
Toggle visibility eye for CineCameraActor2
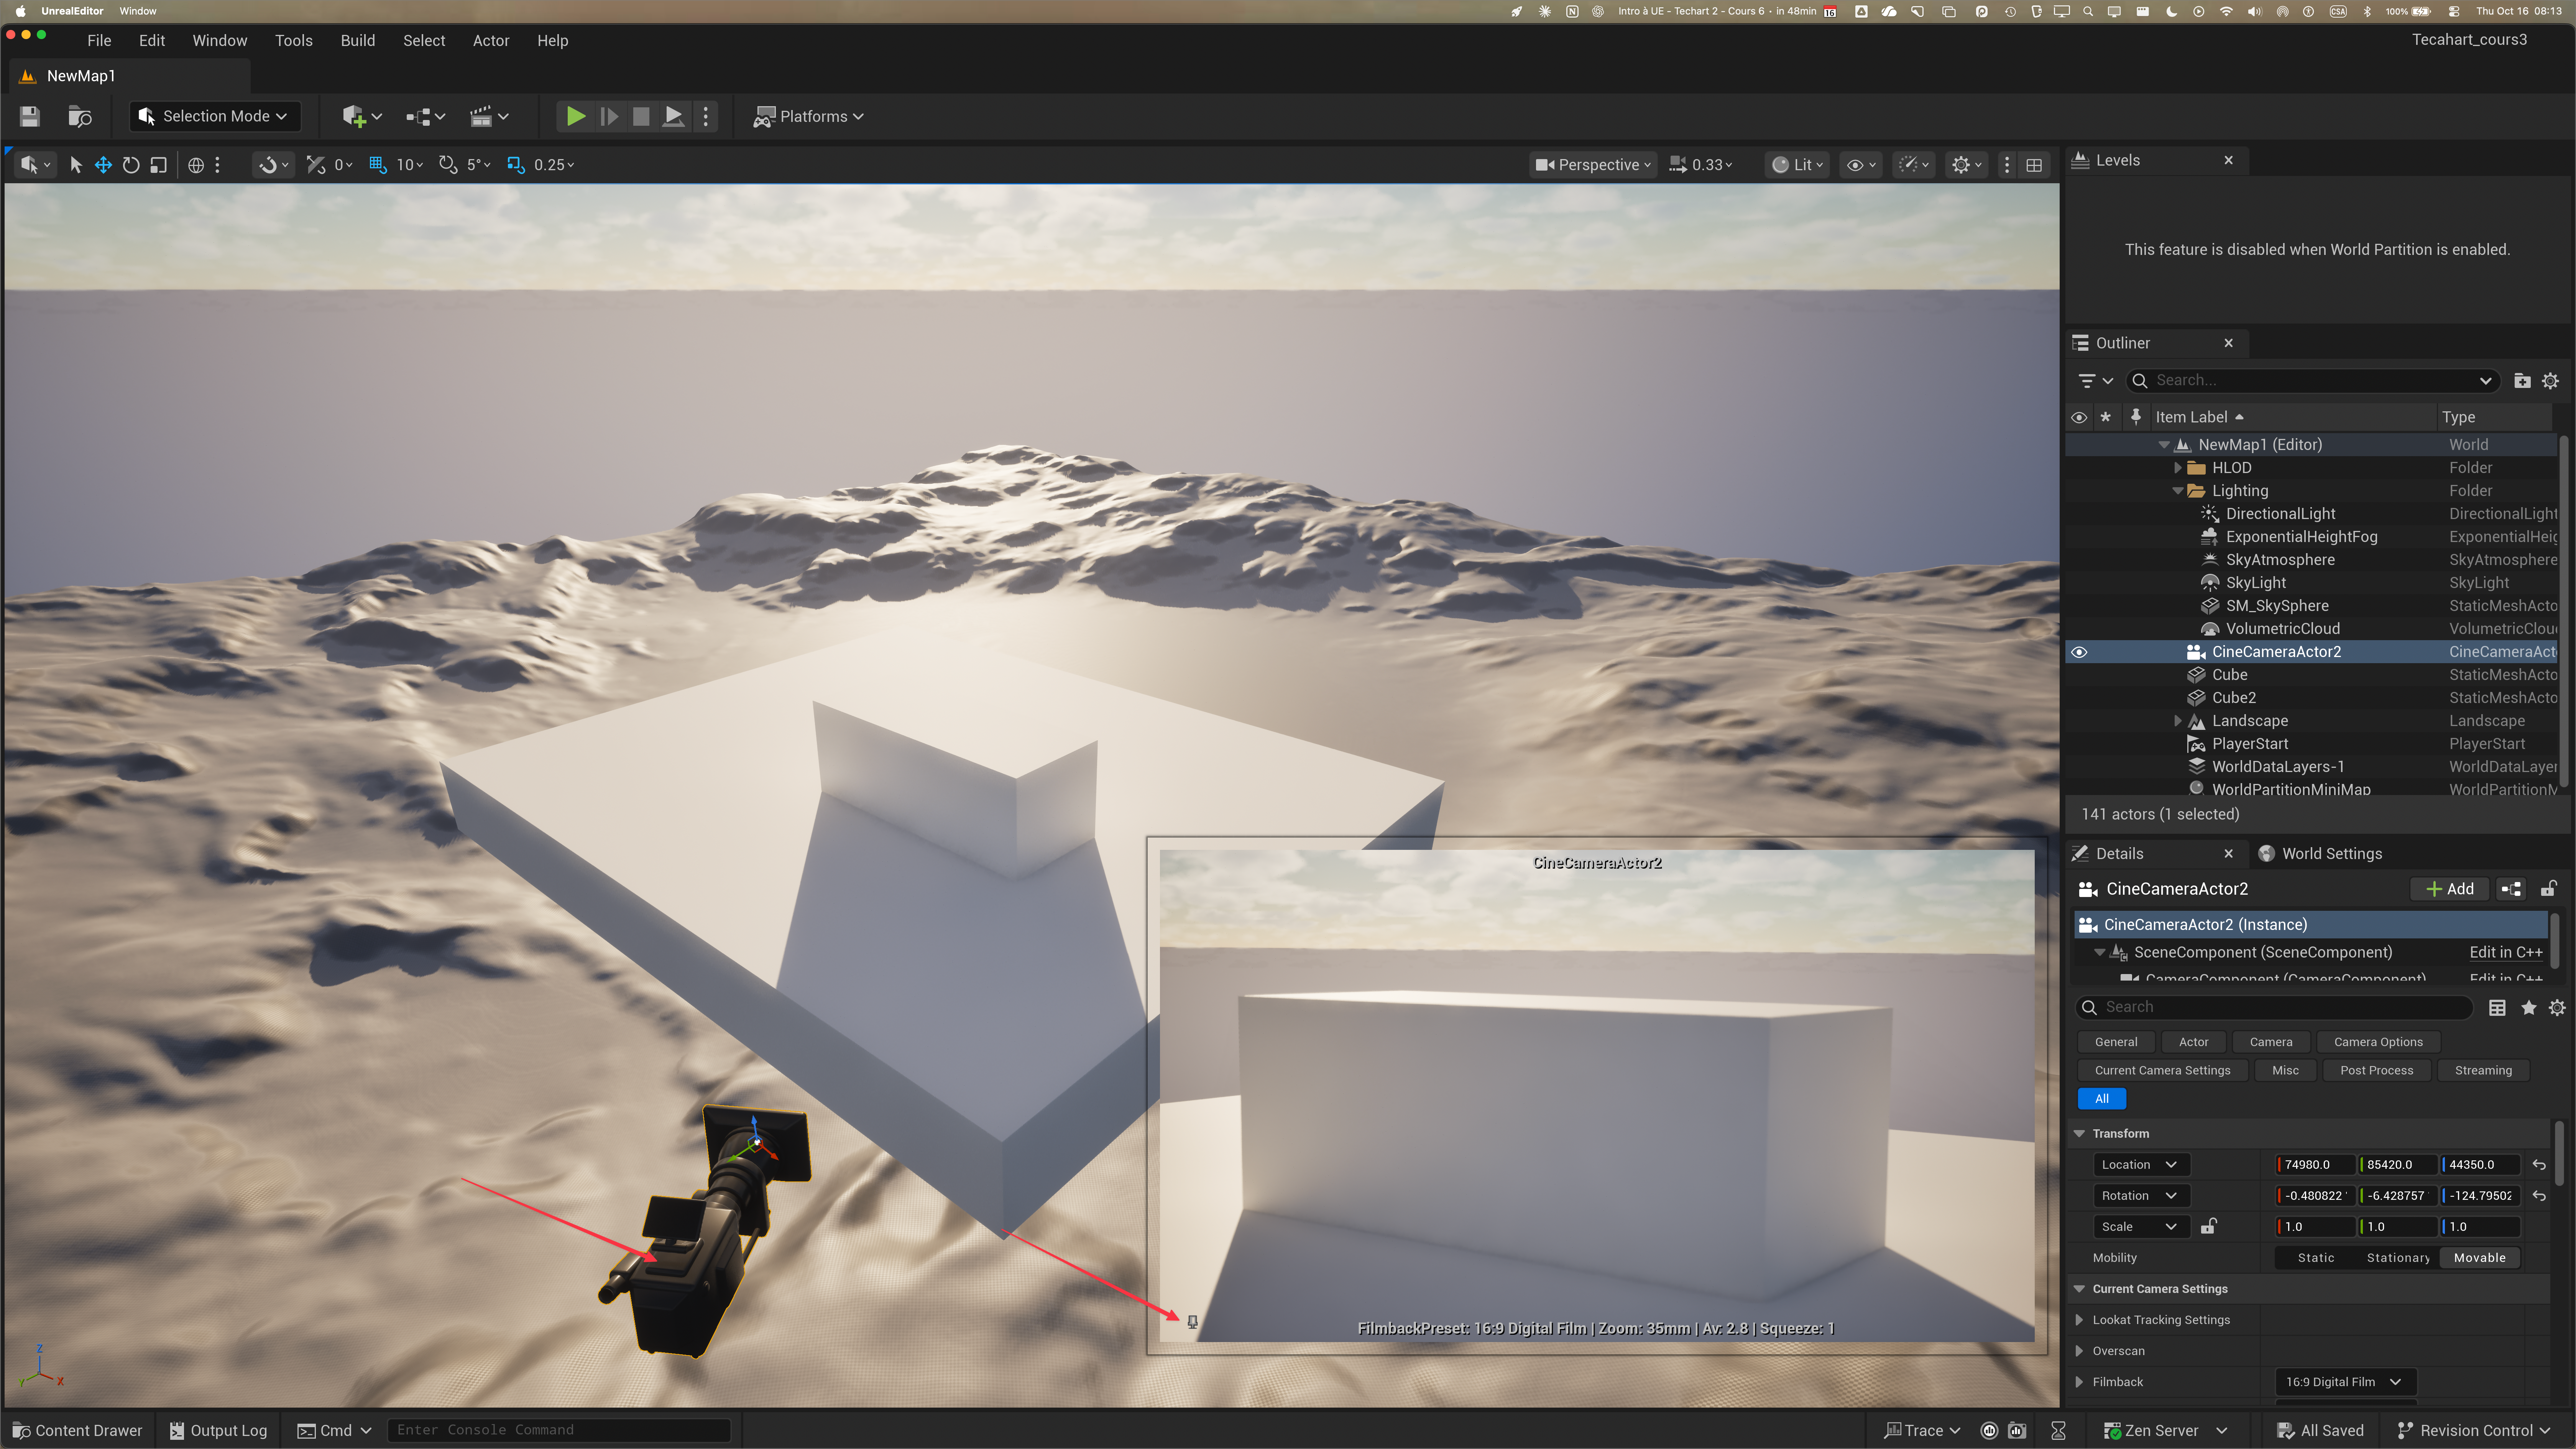[2079, 652]
